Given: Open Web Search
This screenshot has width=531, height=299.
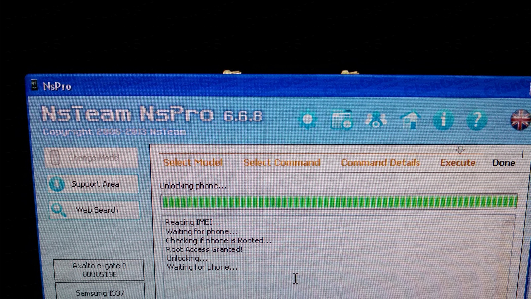Looking at the screenshot, I should pos(94,210).
